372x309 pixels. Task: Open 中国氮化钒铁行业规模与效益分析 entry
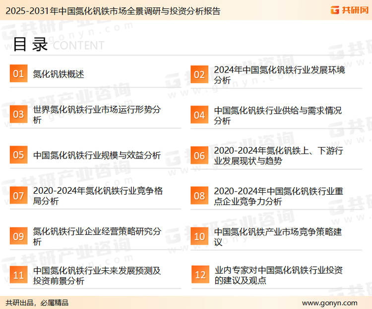[x=97, y=155]
